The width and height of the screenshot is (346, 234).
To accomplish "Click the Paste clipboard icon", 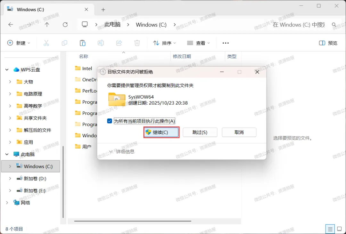I will pos(83,43).
